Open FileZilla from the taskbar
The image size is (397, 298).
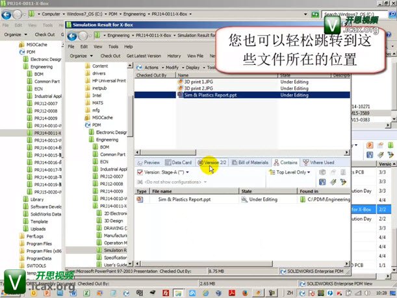click(x=166, y=293)
